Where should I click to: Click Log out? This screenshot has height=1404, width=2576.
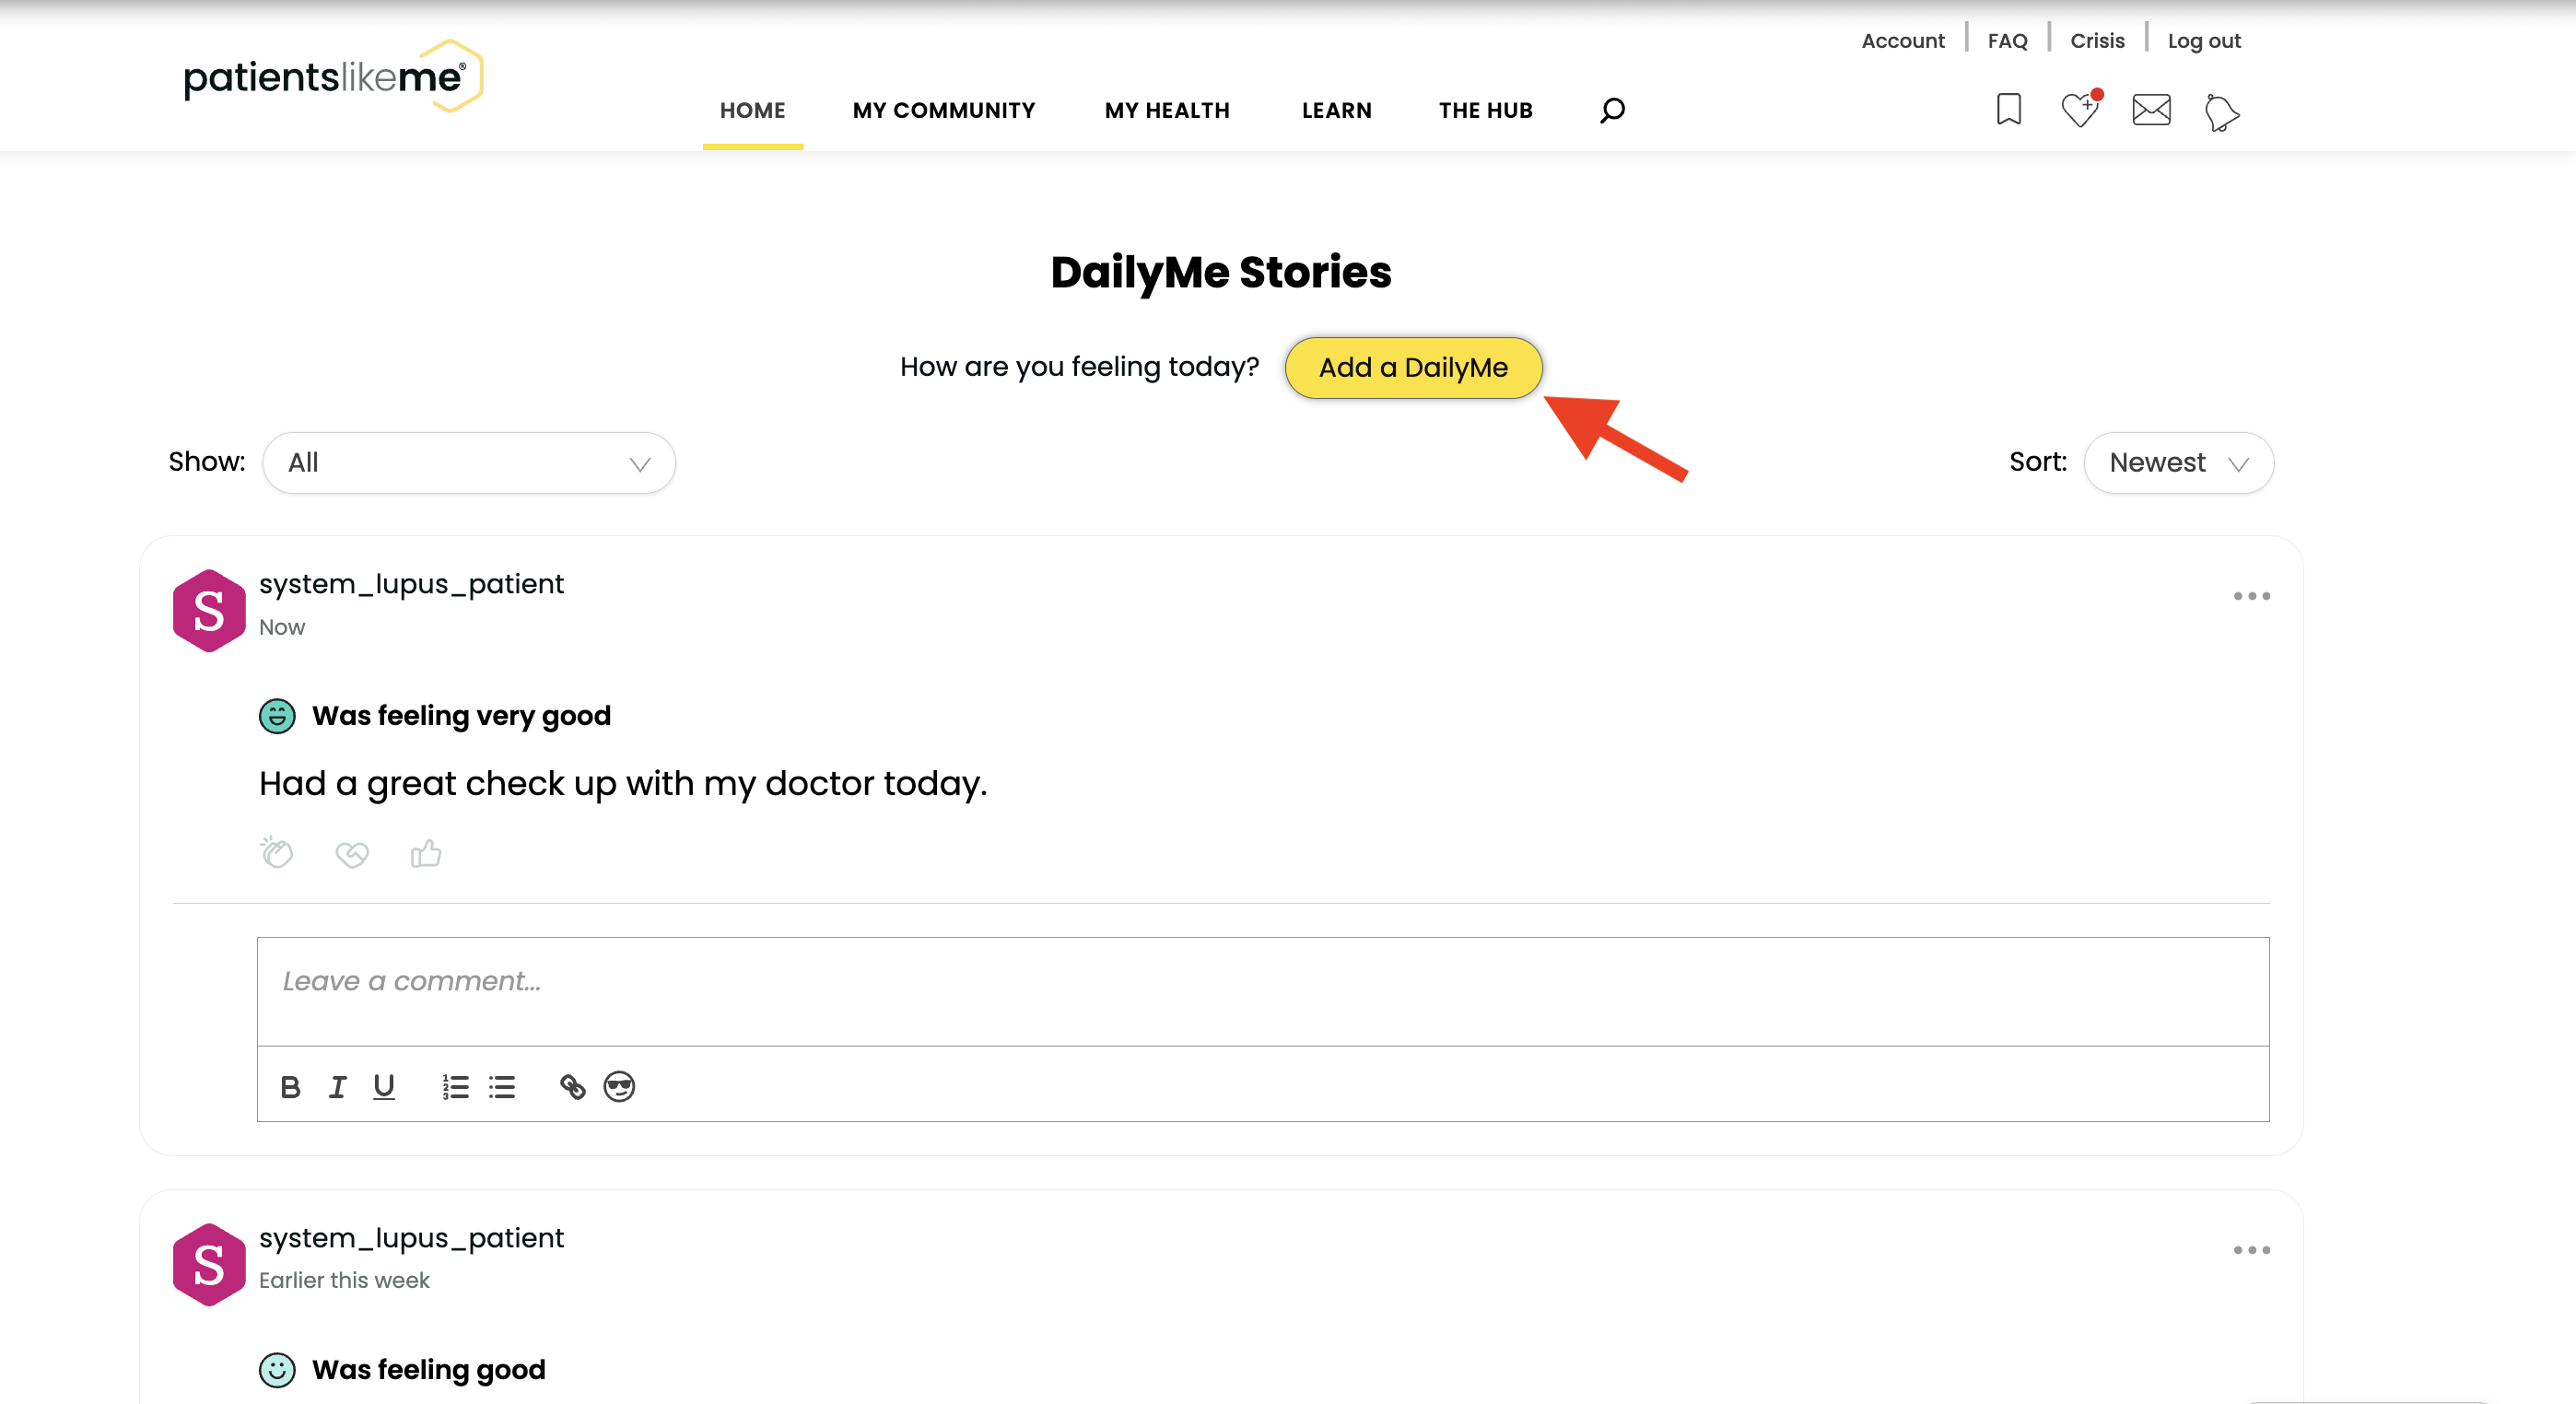coord(2204,41)
